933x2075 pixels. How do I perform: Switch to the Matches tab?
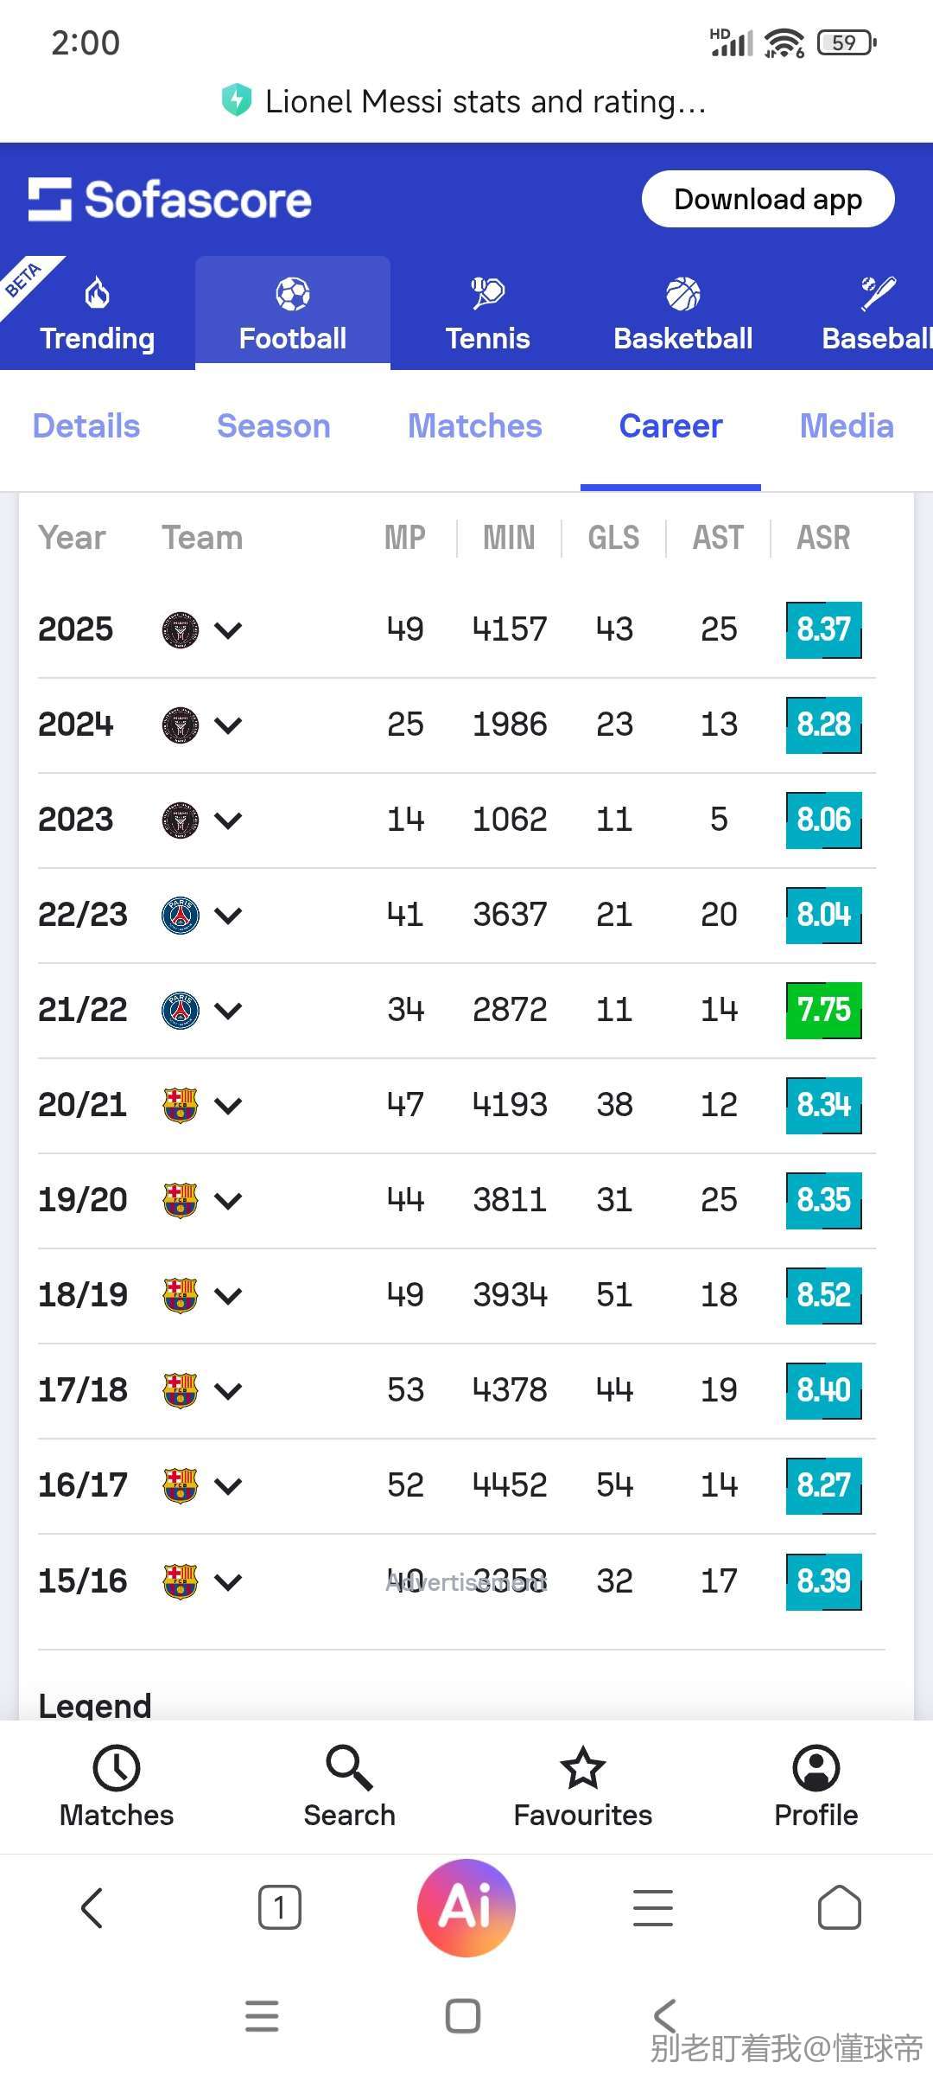[474, 426]
